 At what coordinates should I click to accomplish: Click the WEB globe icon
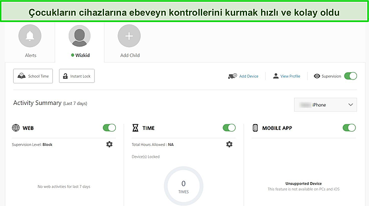click(16, 128)
